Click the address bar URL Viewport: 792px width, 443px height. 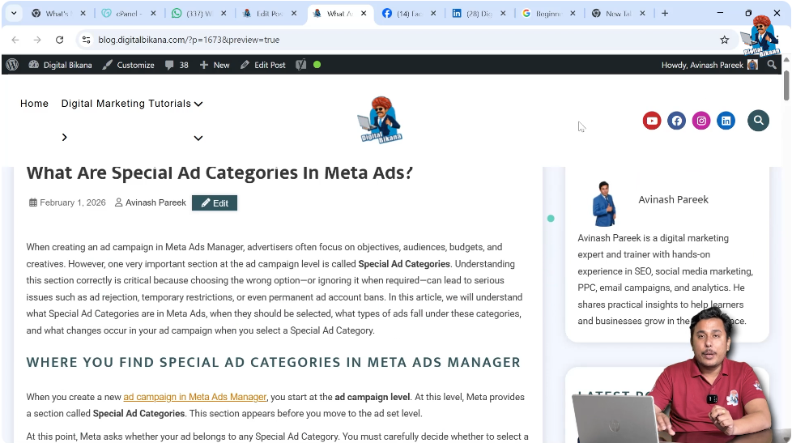coord(189,40)
